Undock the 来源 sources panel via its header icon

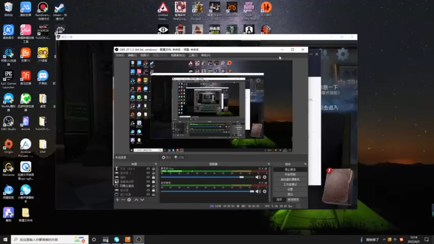tap(156, 164)
